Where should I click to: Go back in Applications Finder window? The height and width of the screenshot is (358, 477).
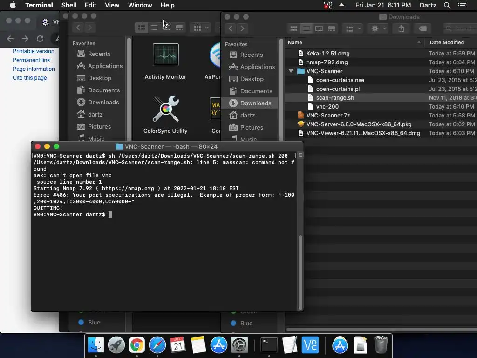click(78, 28)
